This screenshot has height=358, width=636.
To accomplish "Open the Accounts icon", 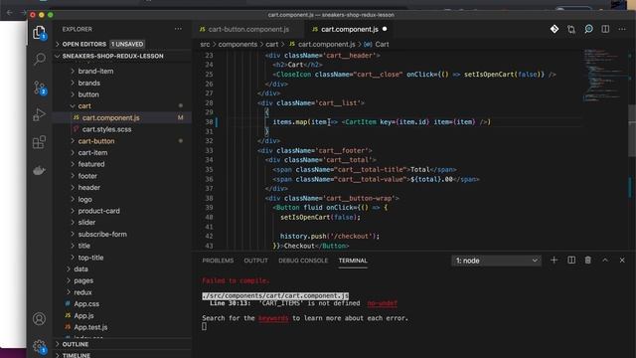I will tap(40, 319).
